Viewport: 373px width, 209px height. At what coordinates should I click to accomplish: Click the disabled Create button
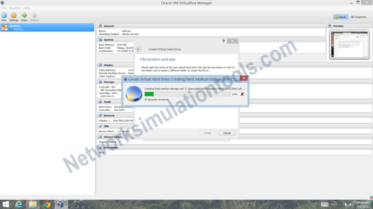pos(207,133)
